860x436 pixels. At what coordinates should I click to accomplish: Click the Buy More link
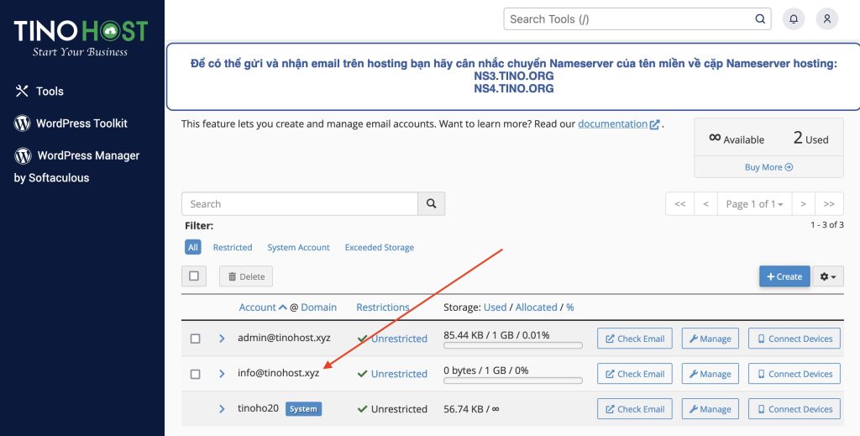768,167
